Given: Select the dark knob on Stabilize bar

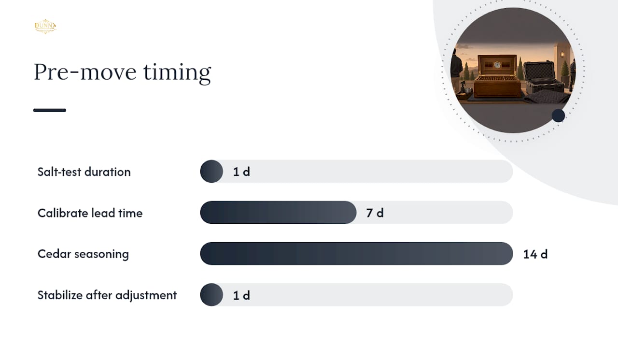Looking at the screenshot, I should click(211, 294).
